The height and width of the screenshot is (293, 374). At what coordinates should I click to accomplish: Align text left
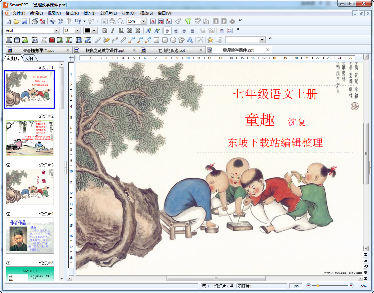click(x=168, y=31)
